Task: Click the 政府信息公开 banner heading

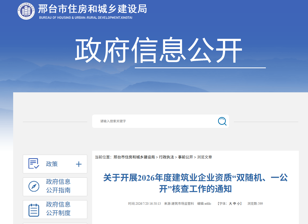Action: tap(158, 50)
